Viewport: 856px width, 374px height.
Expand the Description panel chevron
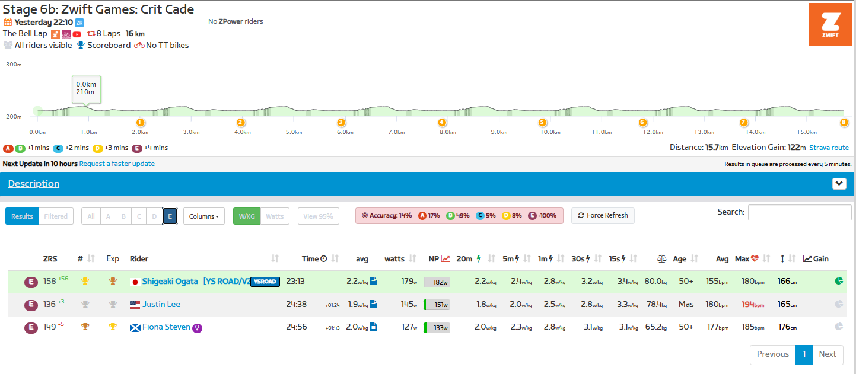[839, 184]
